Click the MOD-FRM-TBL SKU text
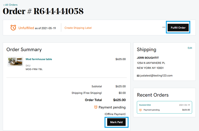This screenshot has height=131, width=199. [x=34, y=69]
